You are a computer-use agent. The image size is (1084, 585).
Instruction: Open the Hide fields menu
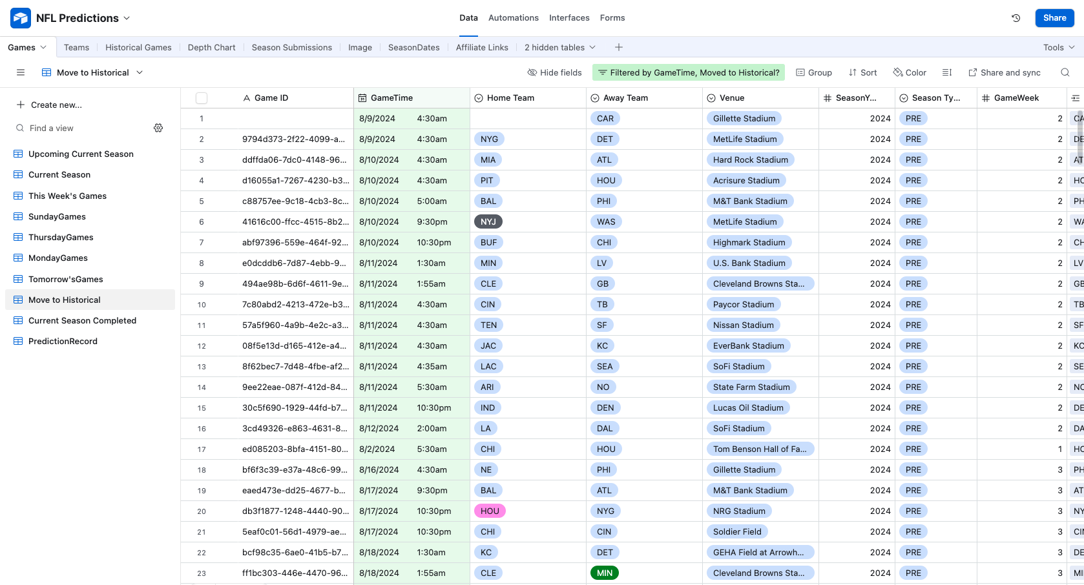554,72
